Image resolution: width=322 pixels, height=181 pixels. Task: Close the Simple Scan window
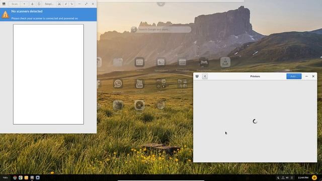(x=93, y=4)
